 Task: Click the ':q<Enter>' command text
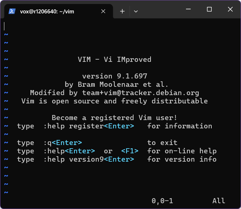pyautogui.click(x=63, y=143)
